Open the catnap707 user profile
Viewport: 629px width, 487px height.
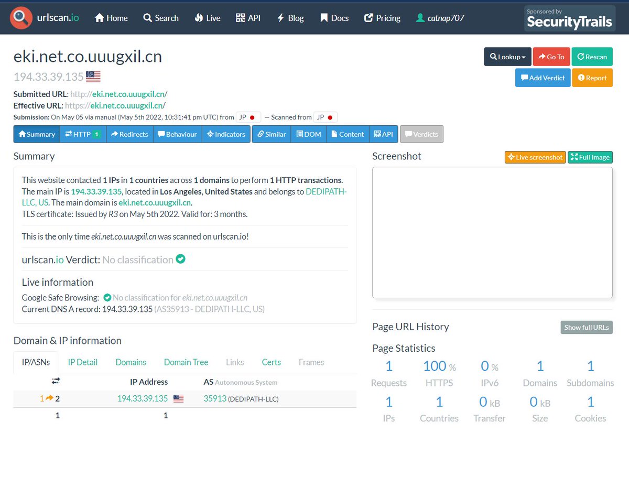[440, 18]
